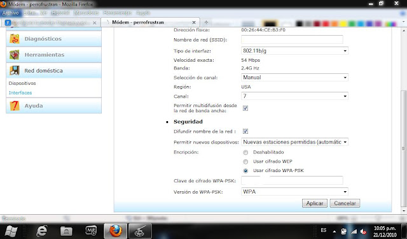Click the Seguridad section heading
Viewport: 407px width, 239px height.
188,122
